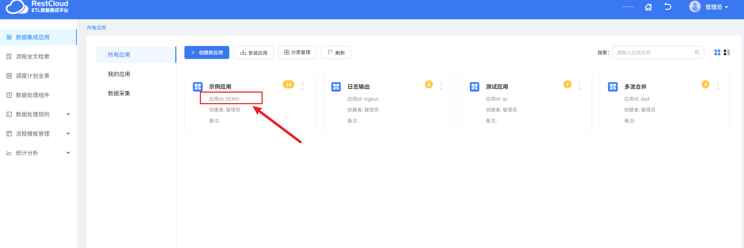
Task: Go to home via house icon
Action: [x=648, y=7]
